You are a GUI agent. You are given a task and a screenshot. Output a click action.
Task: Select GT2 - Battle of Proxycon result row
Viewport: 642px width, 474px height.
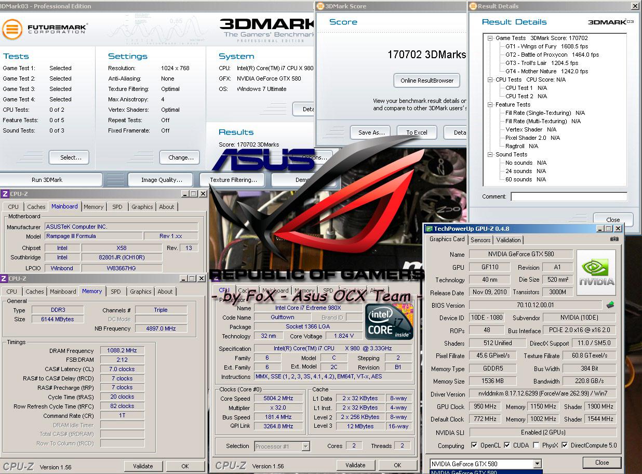click(x=552, y=55)
